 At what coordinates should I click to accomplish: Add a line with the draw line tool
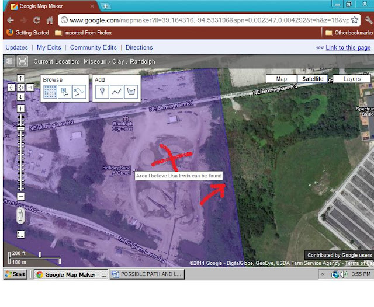117,92
